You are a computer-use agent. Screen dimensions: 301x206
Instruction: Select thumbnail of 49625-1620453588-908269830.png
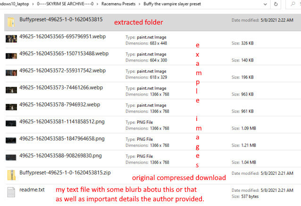click(11, 157)
